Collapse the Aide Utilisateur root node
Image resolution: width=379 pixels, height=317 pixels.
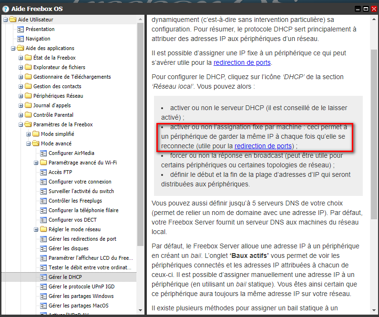coord(5,20)
